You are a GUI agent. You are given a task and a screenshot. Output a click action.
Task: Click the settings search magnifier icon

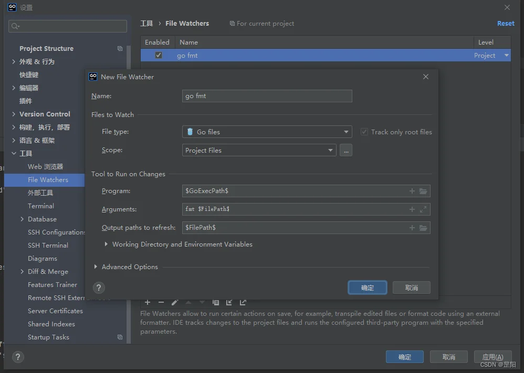15,26
